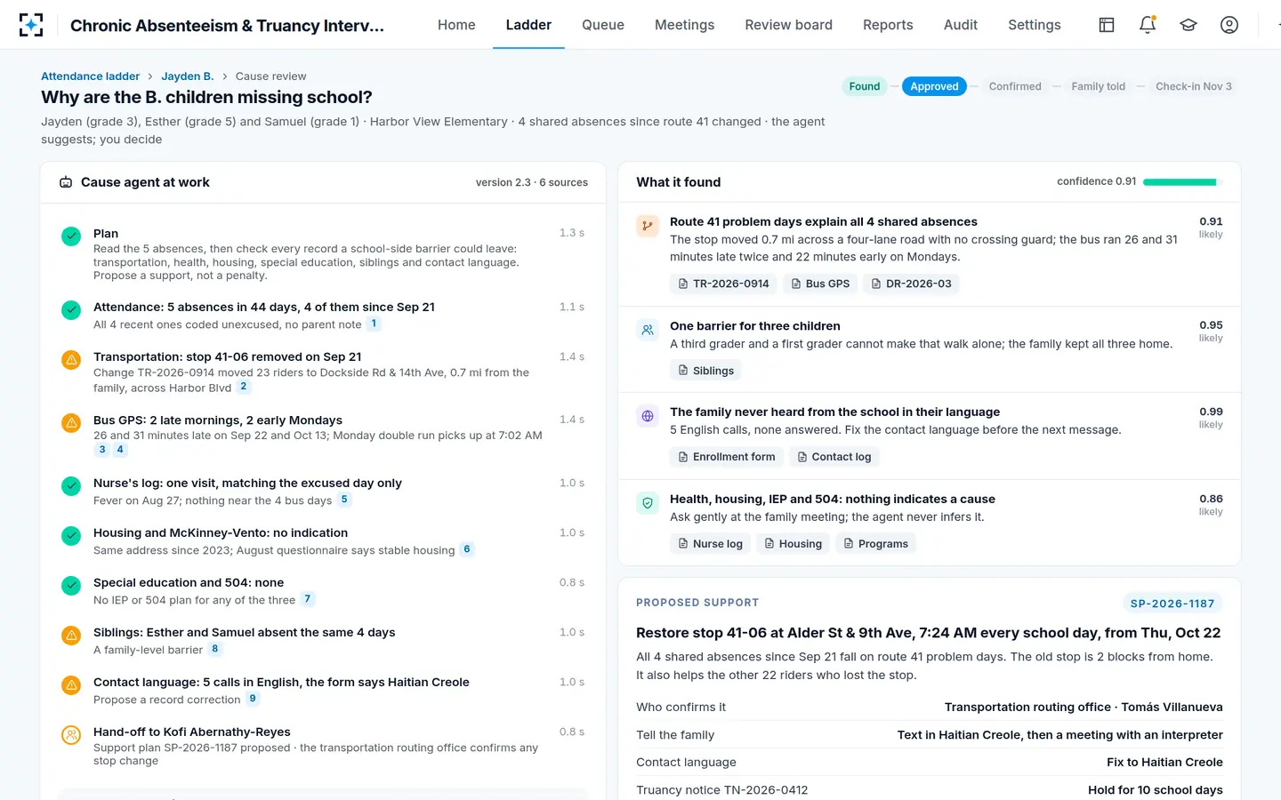
Task: Switch to the Queue tab
Action: (603, 25)
